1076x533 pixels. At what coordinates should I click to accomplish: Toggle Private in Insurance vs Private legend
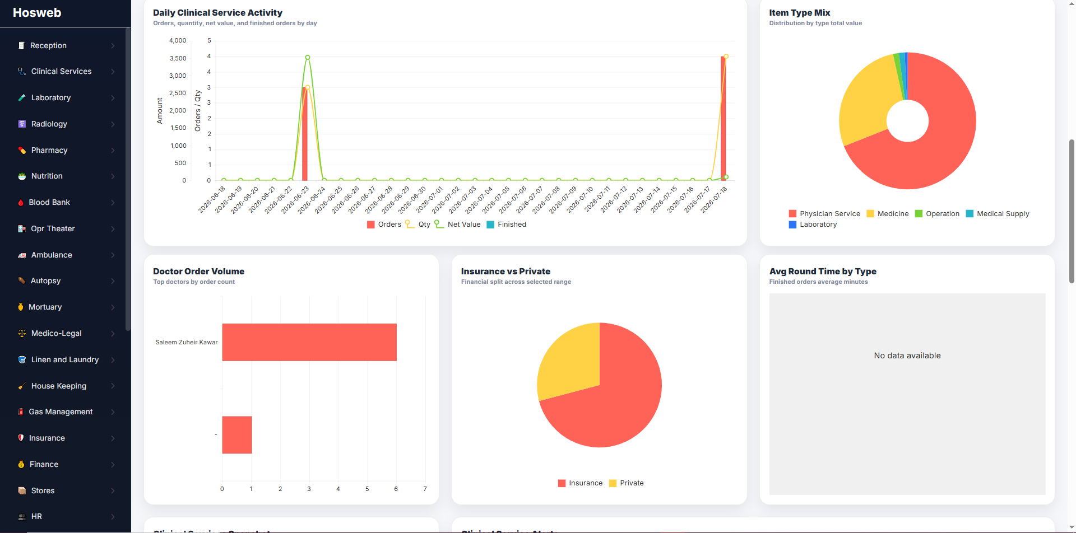click(626, 483)
